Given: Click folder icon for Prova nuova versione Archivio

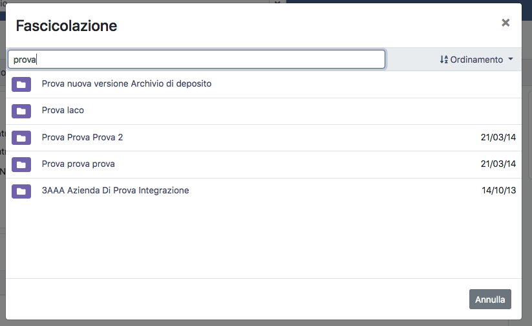Looking at the screenshot, I should coord(21,84).
